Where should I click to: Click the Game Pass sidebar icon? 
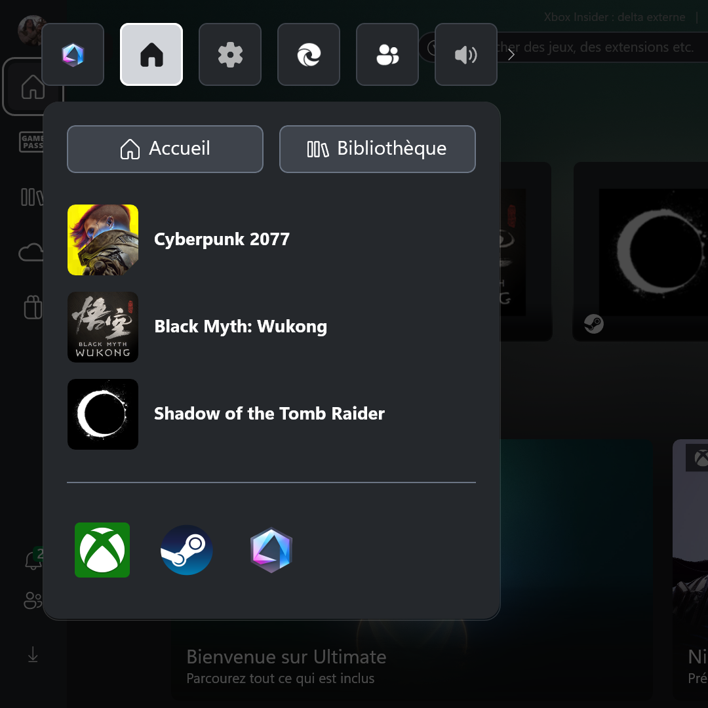point(31,142)
